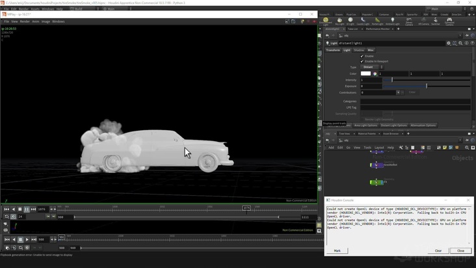Uncheck Enable in Viewport checkbox
476x268 pixels.
[x=362, y=61]
